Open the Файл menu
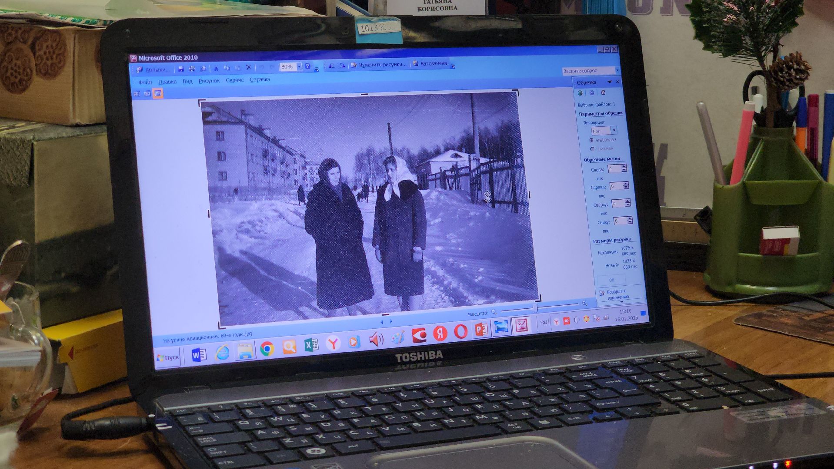Image resolution: width=834 pixels, height=469 pixels. click(145, 82)
